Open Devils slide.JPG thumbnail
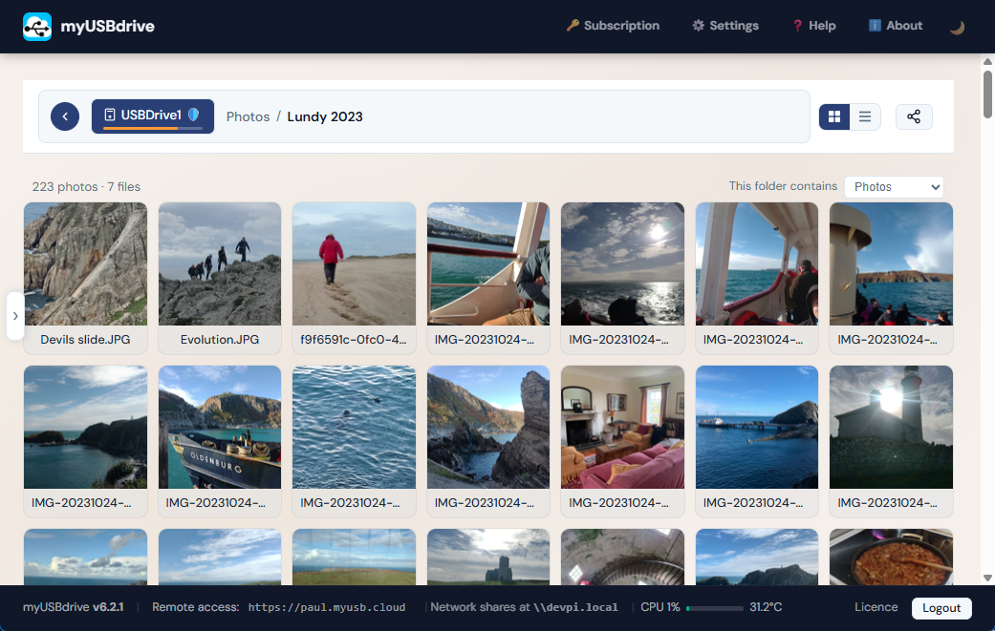 tap(86, 264)
